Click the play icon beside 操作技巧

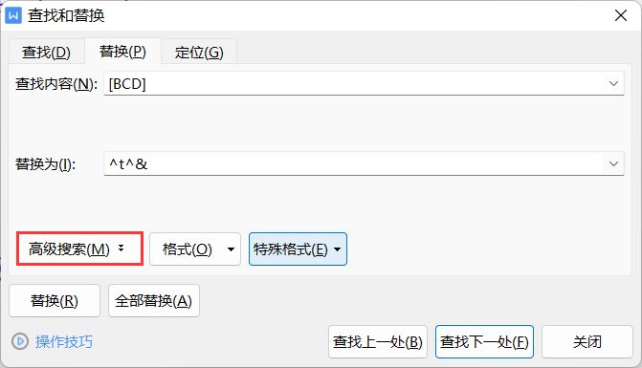(20, 341)
